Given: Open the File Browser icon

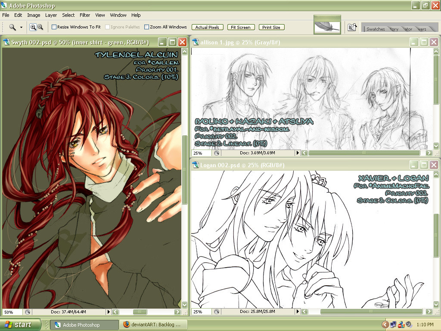Looking at the screenshot, I should (352, 27).
